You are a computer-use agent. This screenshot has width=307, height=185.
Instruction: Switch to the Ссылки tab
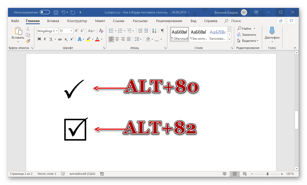(x=118, y=21)
